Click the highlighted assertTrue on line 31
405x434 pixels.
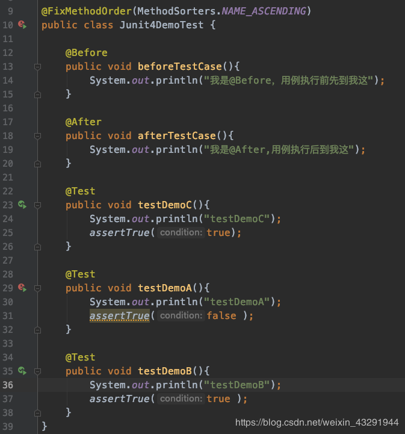[x=120, y=315]
